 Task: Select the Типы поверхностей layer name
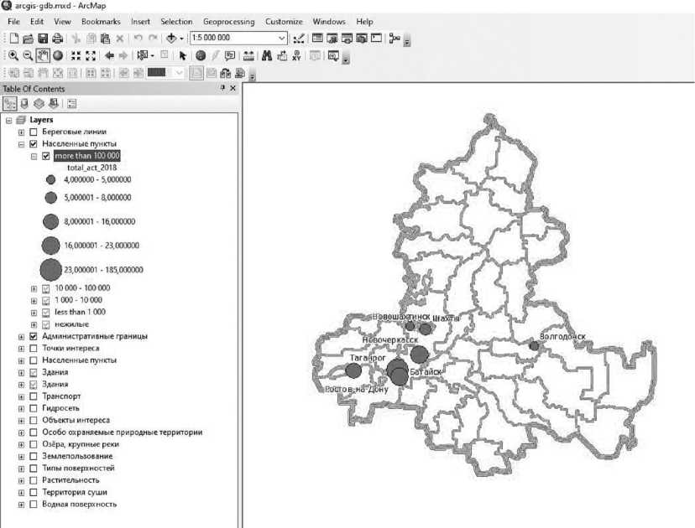[x=78, y=468]
